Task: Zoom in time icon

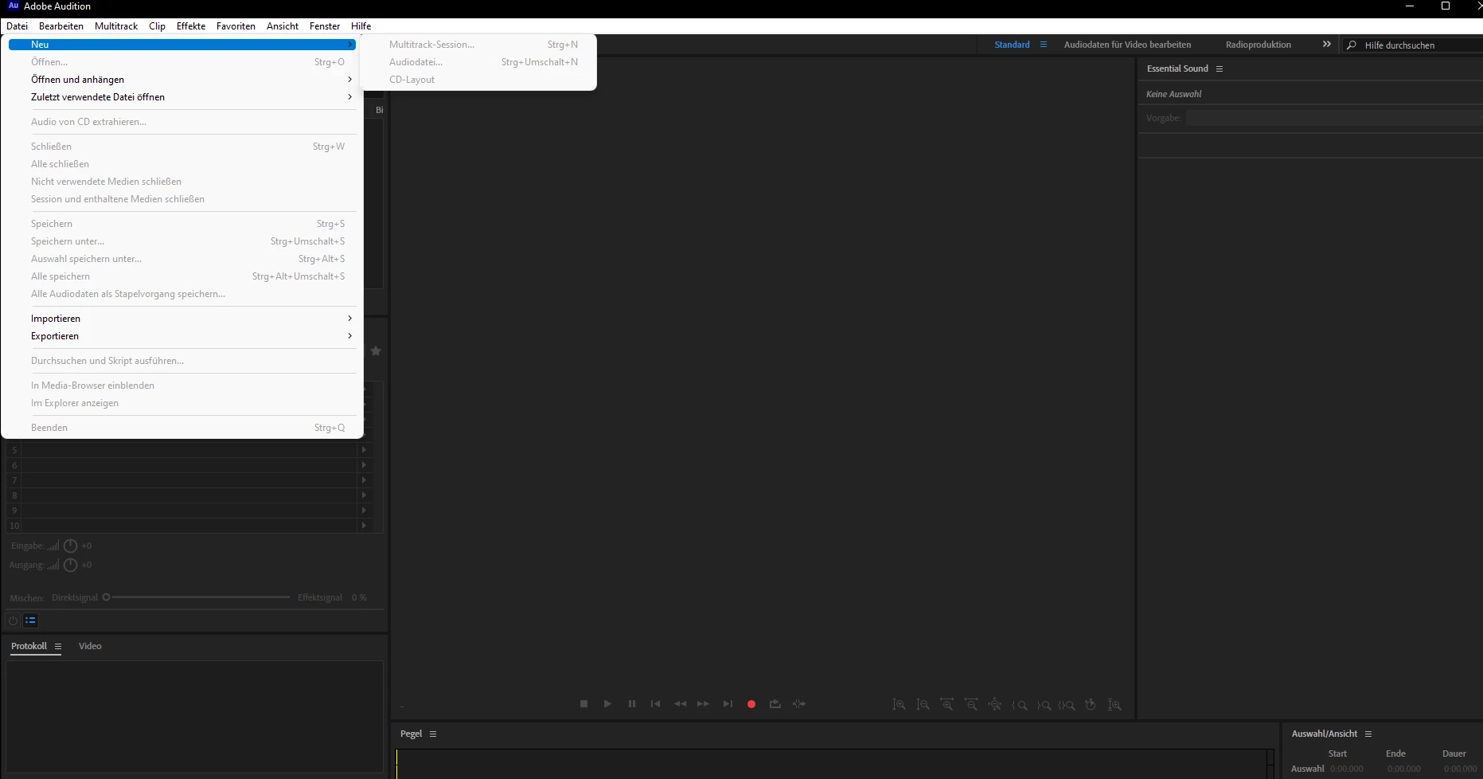Action: [947, 705]
